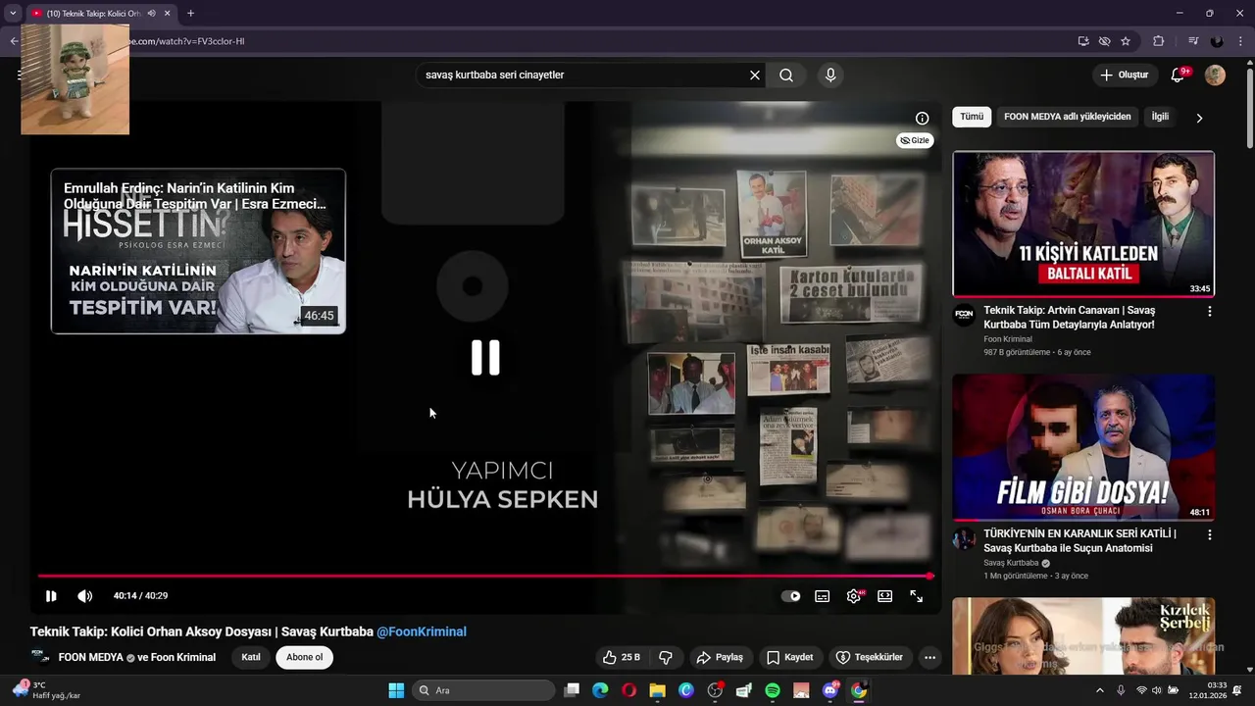
Task: Open the Oluştur create menu
Action: click(x=1124, y=75)
